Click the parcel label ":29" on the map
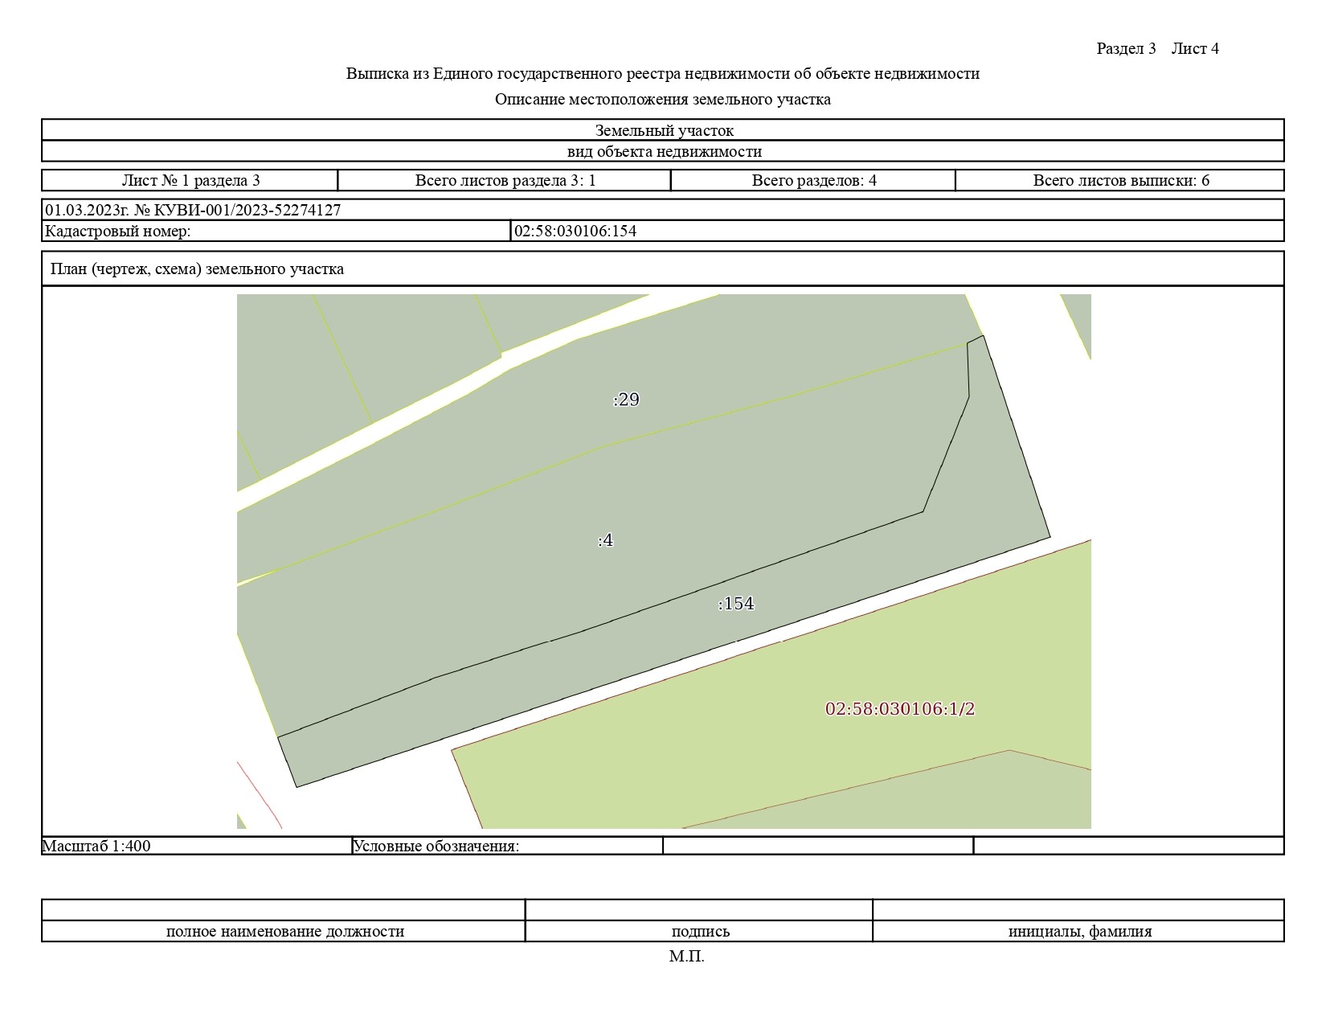 pos(626,400)
